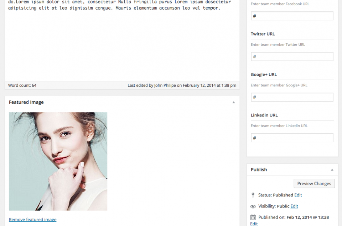Click the Enter team member Linkedin URL hint
Screen dimensions: 342x226
pyautogui.click(x=279, y=126)
